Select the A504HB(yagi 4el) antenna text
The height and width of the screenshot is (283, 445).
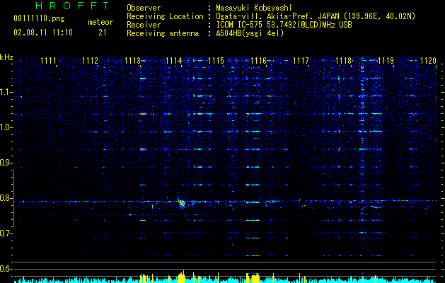click(250, 33)
